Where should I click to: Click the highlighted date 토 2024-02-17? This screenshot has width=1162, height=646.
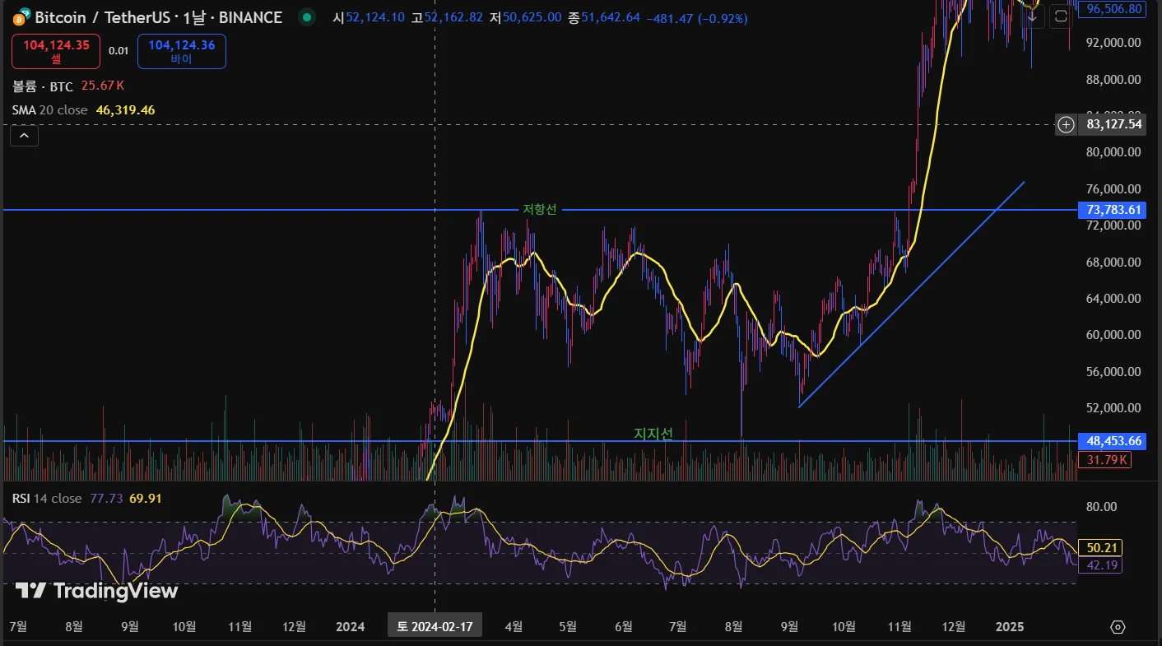point(435,626)
